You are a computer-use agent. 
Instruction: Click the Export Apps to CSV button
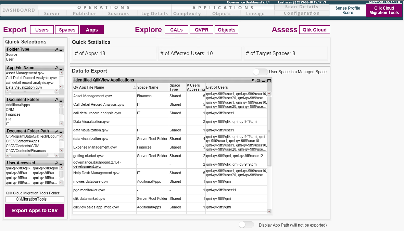(x=35, y=210)
